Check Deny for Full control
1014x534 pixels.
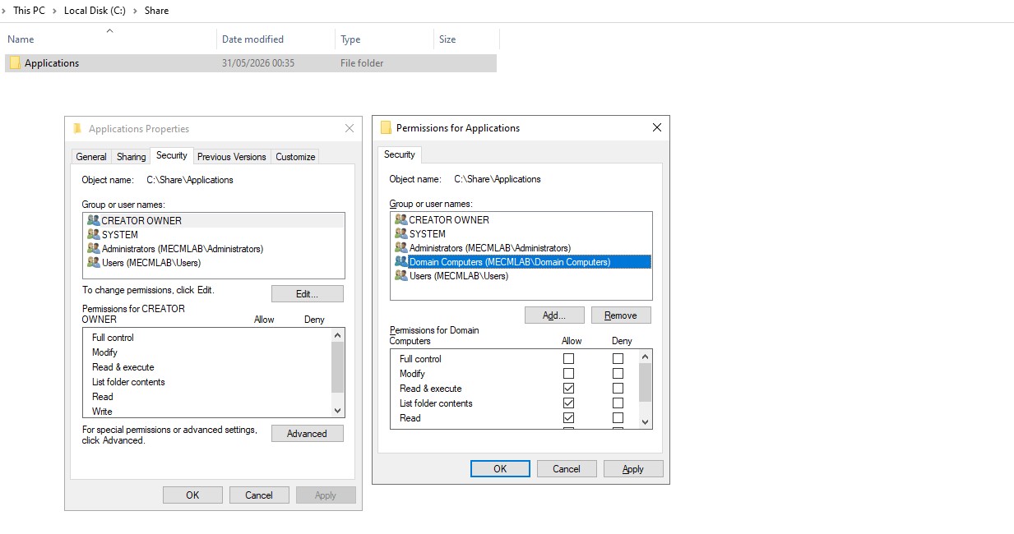click(x=618, y=359)
